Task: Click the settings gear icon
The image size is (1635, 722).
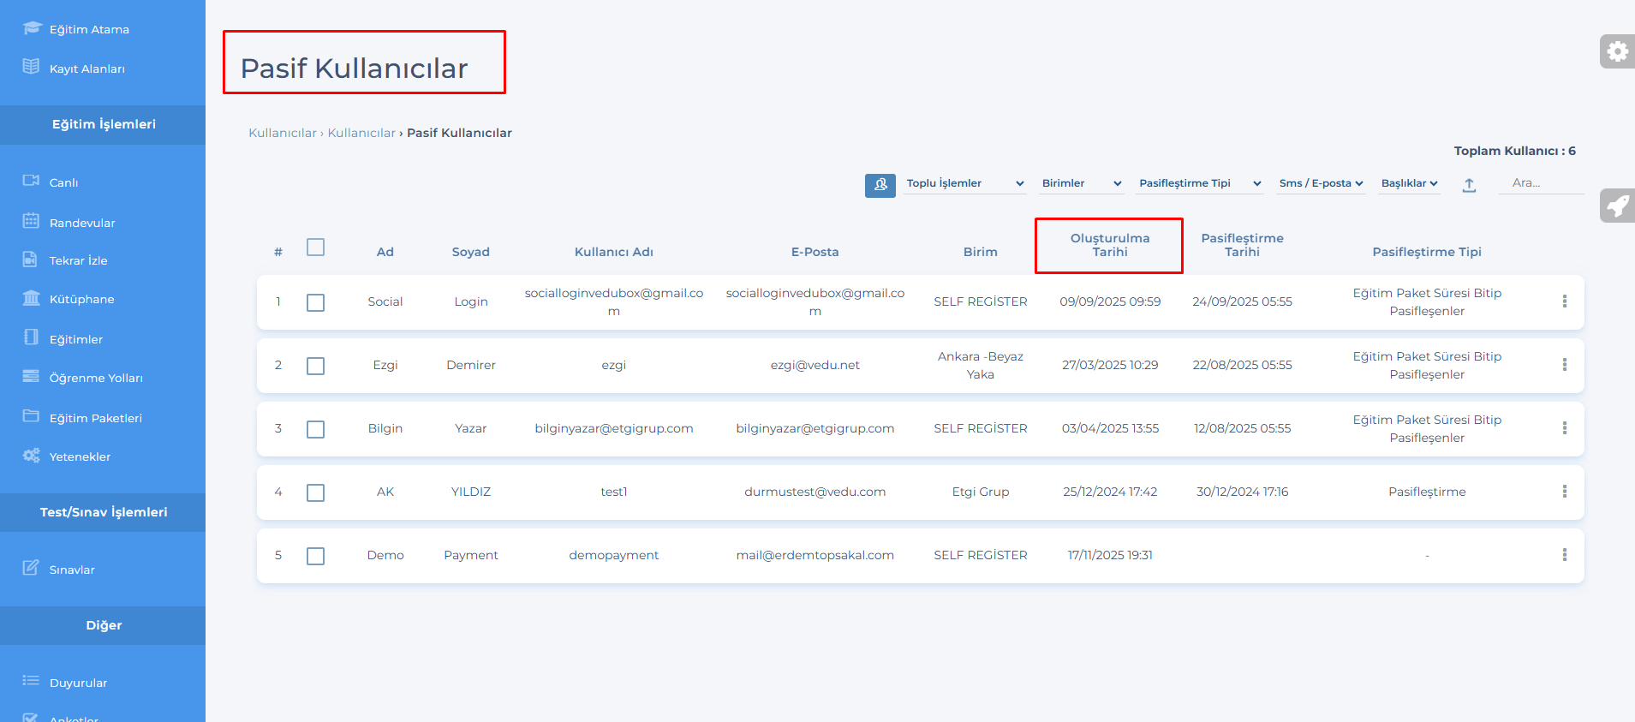Action: pyautogui.click(x=1617, y=51)
